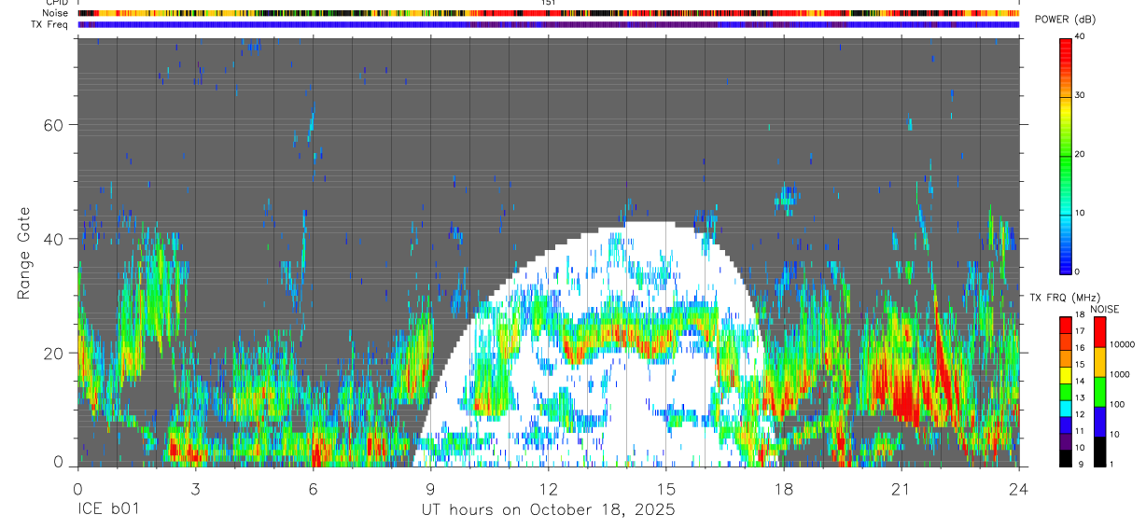Click the x-axis tick label '9'

coord(430,488)
